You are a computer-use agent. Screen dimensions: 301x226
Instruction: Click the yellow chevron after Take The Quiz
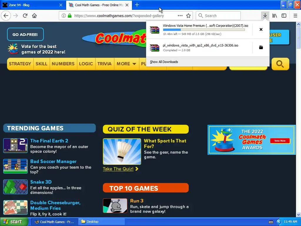137,169
